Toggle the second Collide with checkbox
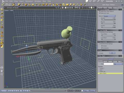 coord(100,13)
